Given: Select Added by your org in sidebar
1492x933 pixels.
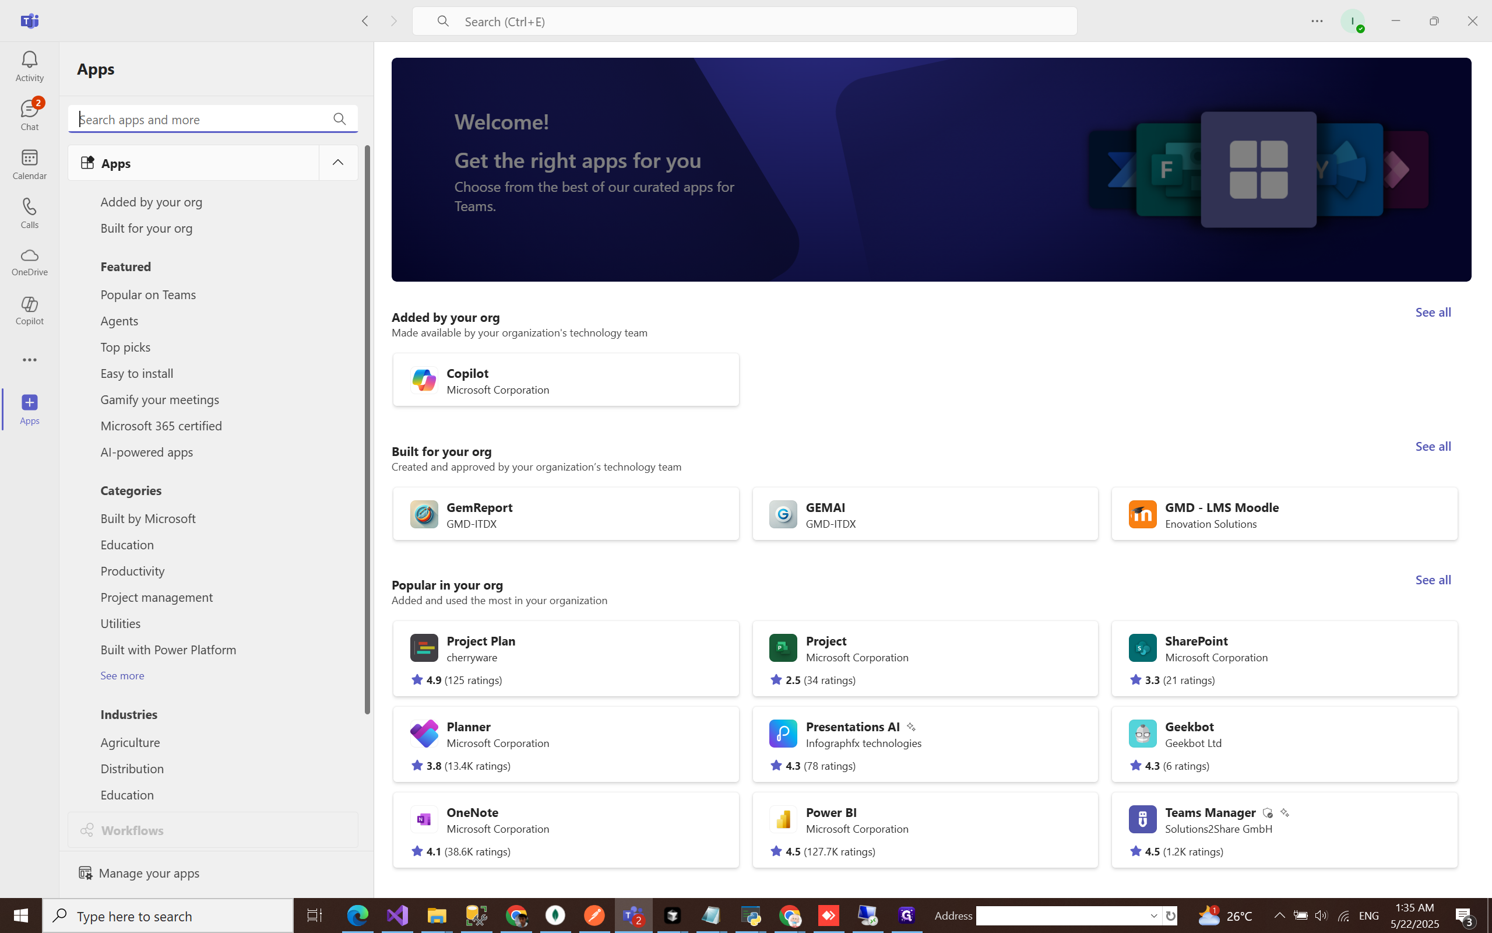Looking at the screenshot, I should pyautogui.click(x=152, y=202).
